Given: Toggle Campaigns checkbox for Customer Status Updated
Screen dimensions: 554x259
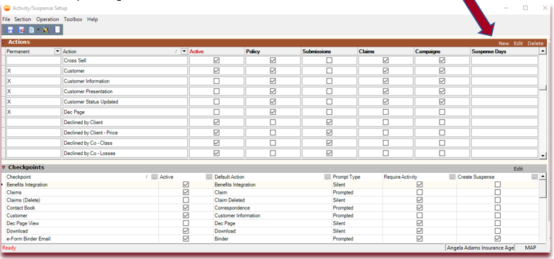Looking at the screenshot, I should tap(442, 102).
